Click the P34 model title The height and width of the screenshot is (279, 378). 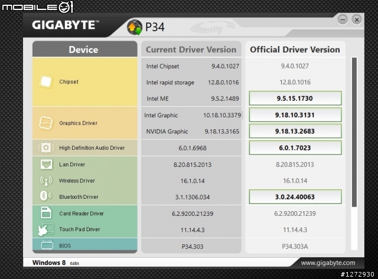pyautogui.click(x=155, y=27)
